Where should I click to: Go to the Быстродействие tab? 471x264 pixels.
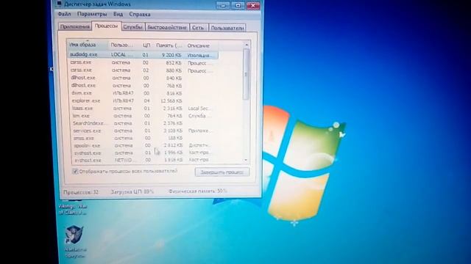pyautogui.click(x=167, y=28)
